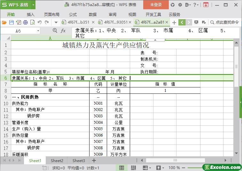This screenshot has width=242, height=171.
Task: Expand the quick access toolbar dropdown arrow
Action: (56, 22)
